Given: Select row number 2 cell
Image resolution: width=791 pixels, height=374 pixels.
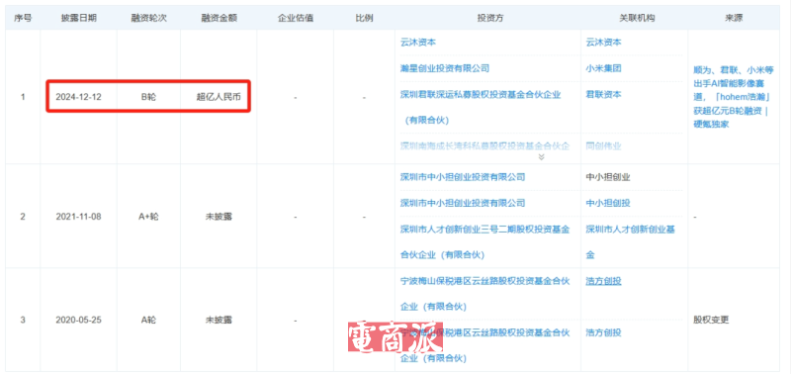Looking at the screenshot, I should [23, 217].
